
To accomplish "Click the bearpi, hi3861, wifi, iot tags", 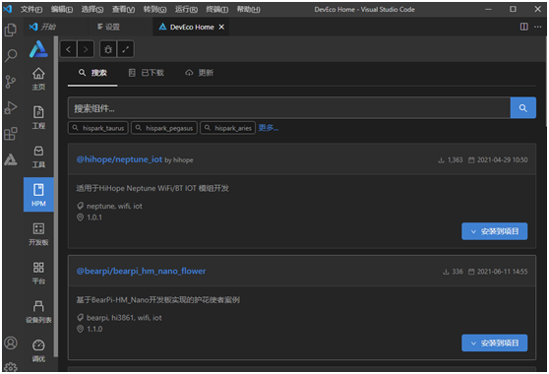I will coord(124,318).
